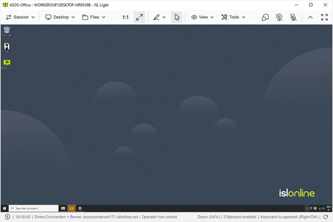
Task: Collapse the toolbar with the up chevron
Action: [x=310, y=17]
